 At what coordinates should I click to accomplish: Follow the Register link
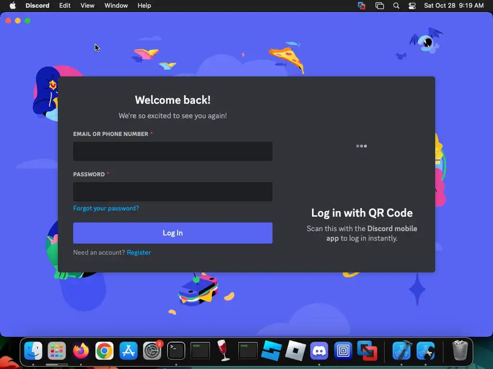click(139, 253)
